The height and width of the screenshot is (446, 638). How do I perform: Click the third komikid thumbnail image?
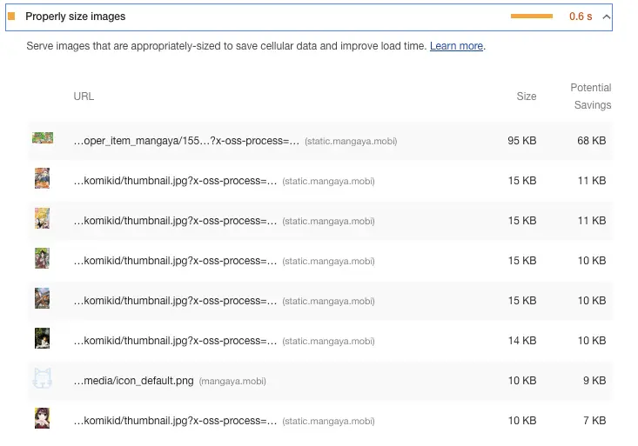coord(43,258)
